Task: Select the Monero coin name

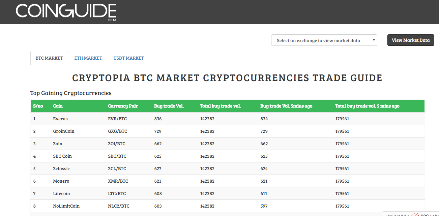Action: point(61,181)
